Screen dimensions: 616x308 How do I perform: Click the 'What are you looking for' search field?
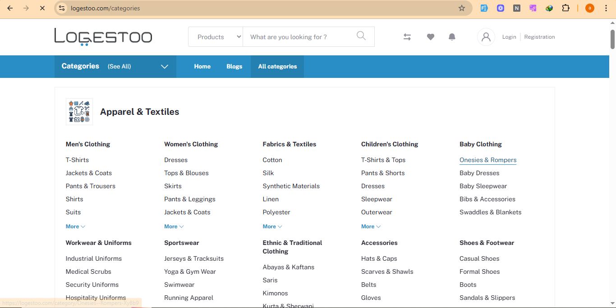(x=298, y=37)
